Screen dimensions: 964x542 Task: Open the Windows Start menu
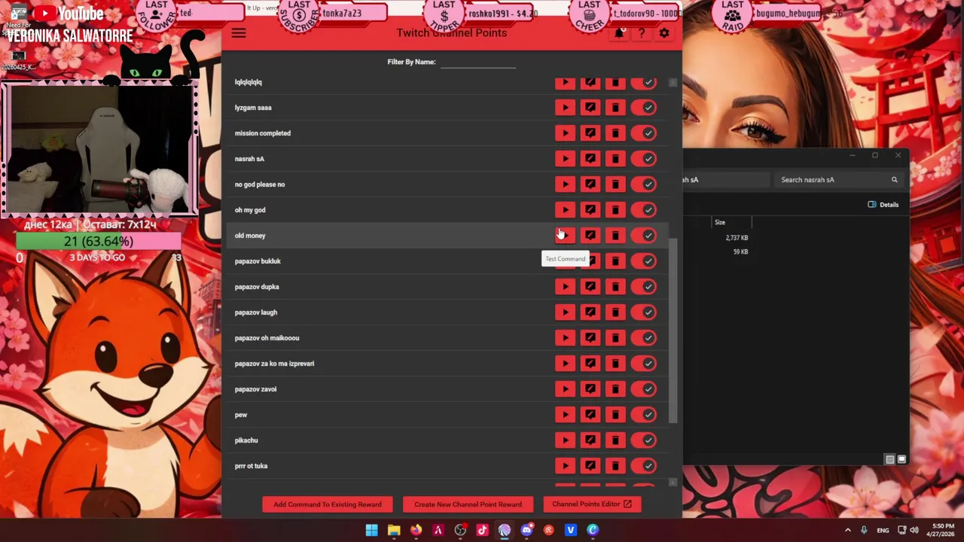[371, 530]
